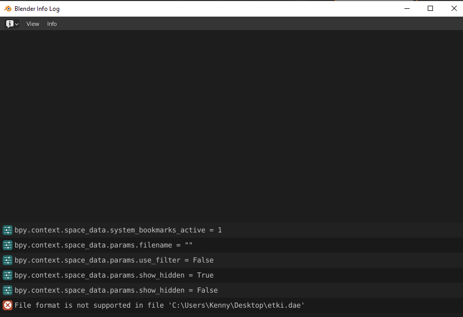Screen dimensions: 463x317
Task: Click the Blender logo in title bar
Action: 8,9
